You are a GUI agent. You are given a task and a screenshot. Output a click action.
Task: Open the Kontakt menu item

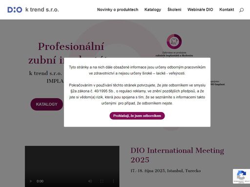point(227,10)
